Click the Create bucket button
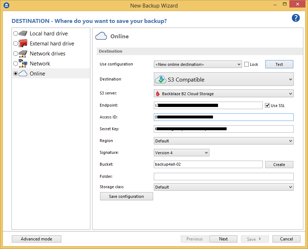 coord(279,165)
